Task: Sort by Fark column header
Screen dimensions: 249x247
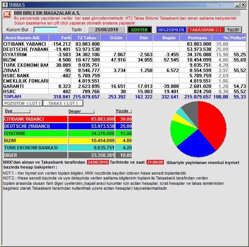Action: tap(60, 38)
